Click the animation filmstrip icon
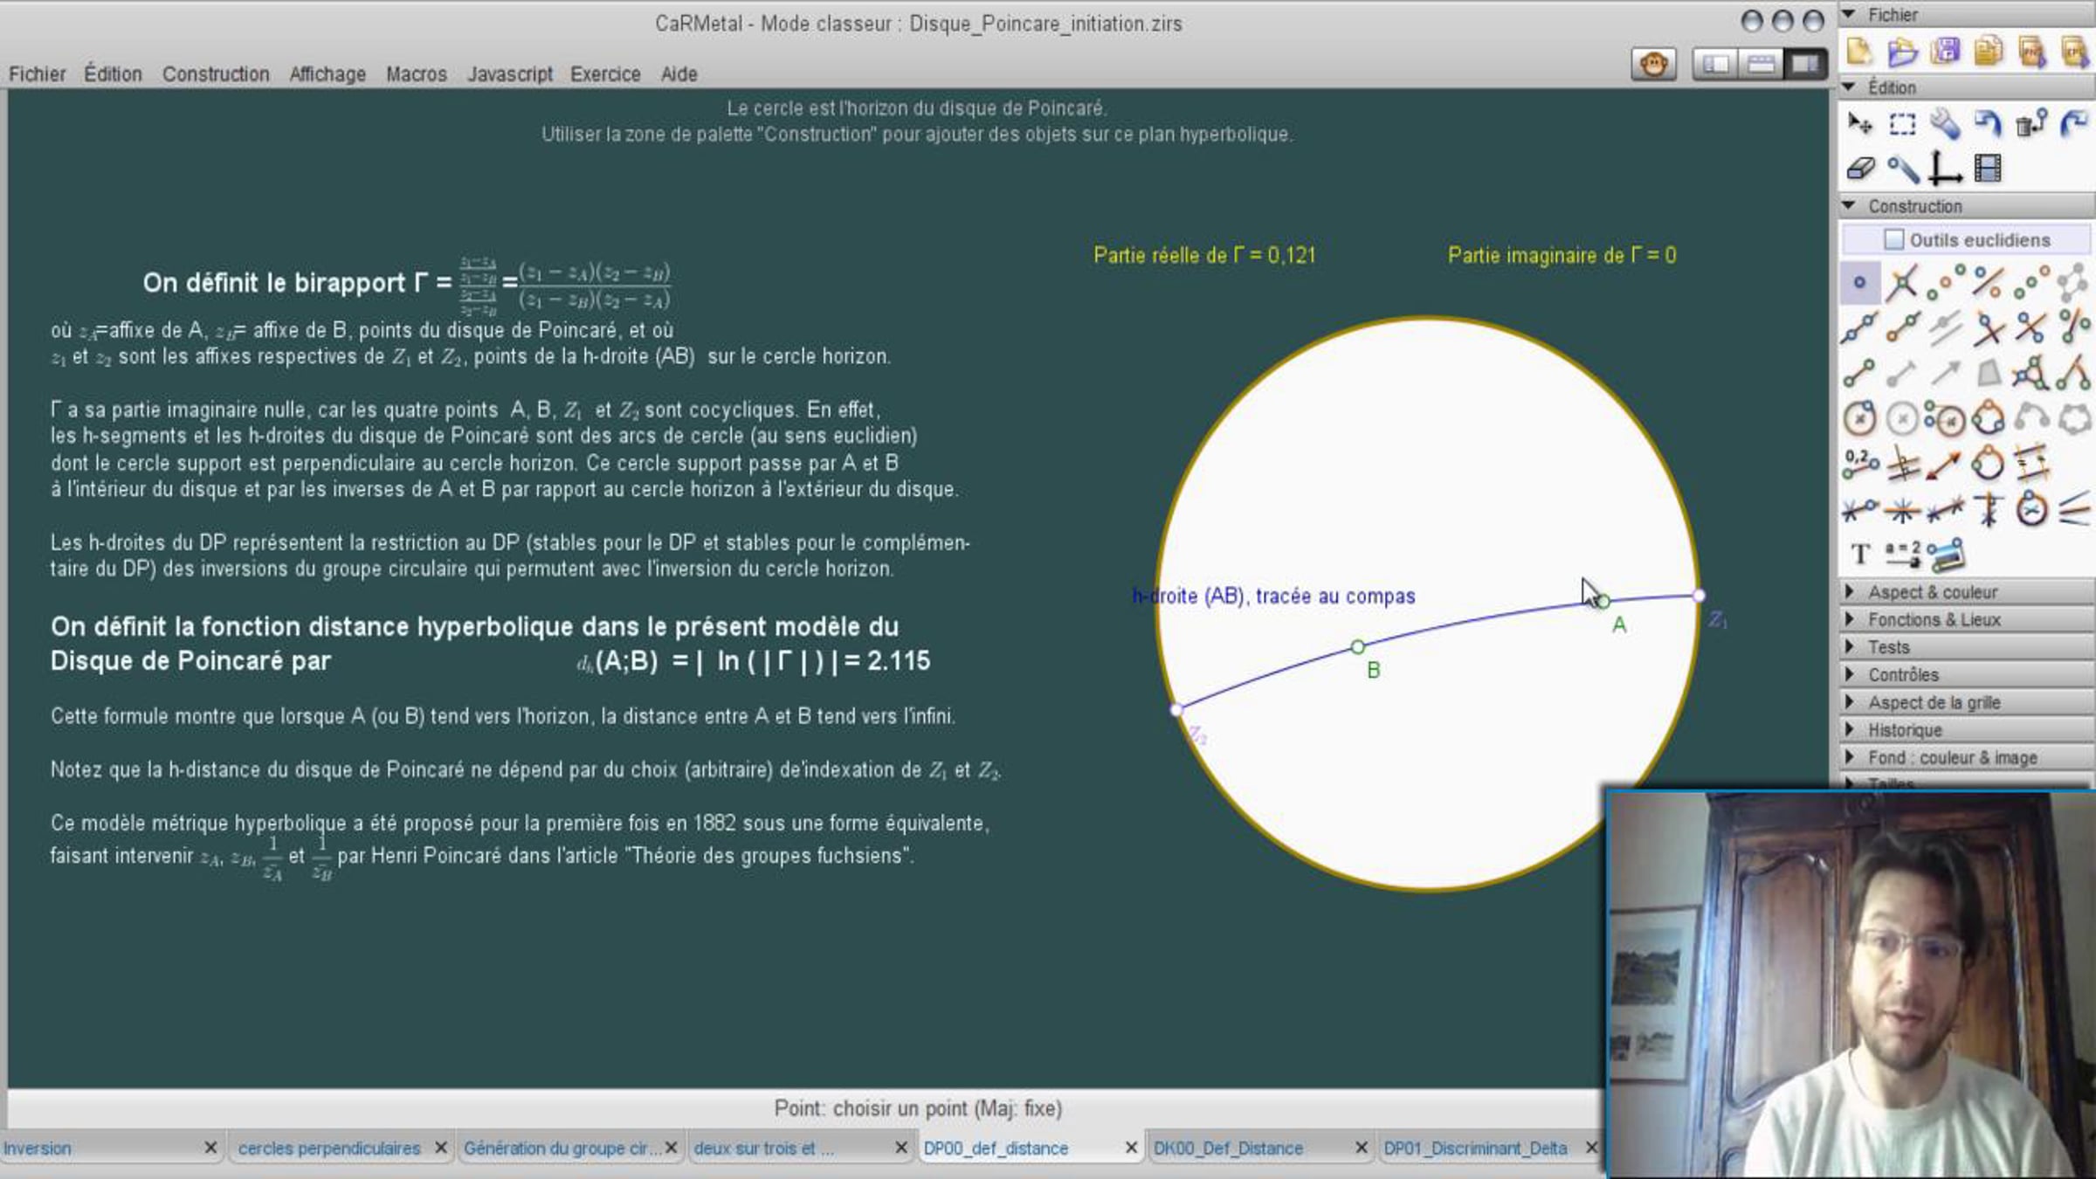Viewport: 2096px width, 1179px height. (x=1989, y=168)
